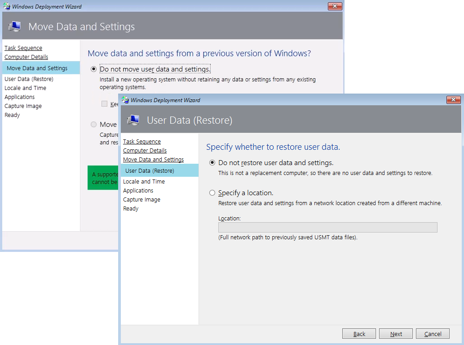Click 'Install a new operating system without retaining' description
464x345 pixels.
(x=208, y=83)
